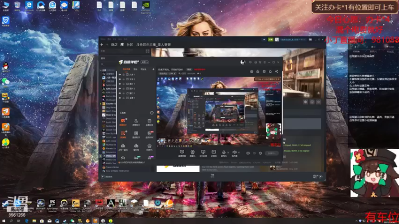
Task: Expand microphone options arrow beside mic icon
Action: (228, 153)
